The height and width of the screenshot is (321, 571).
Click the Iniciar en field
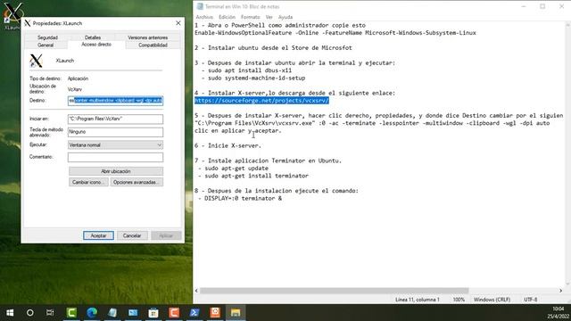tap(115, 119)
